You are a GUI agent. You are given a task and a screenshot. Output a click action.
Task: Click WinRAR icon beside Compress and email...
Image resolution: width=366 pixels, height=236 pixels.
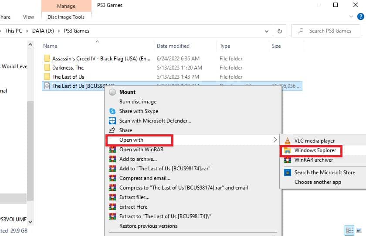click(x=112, y=178)
